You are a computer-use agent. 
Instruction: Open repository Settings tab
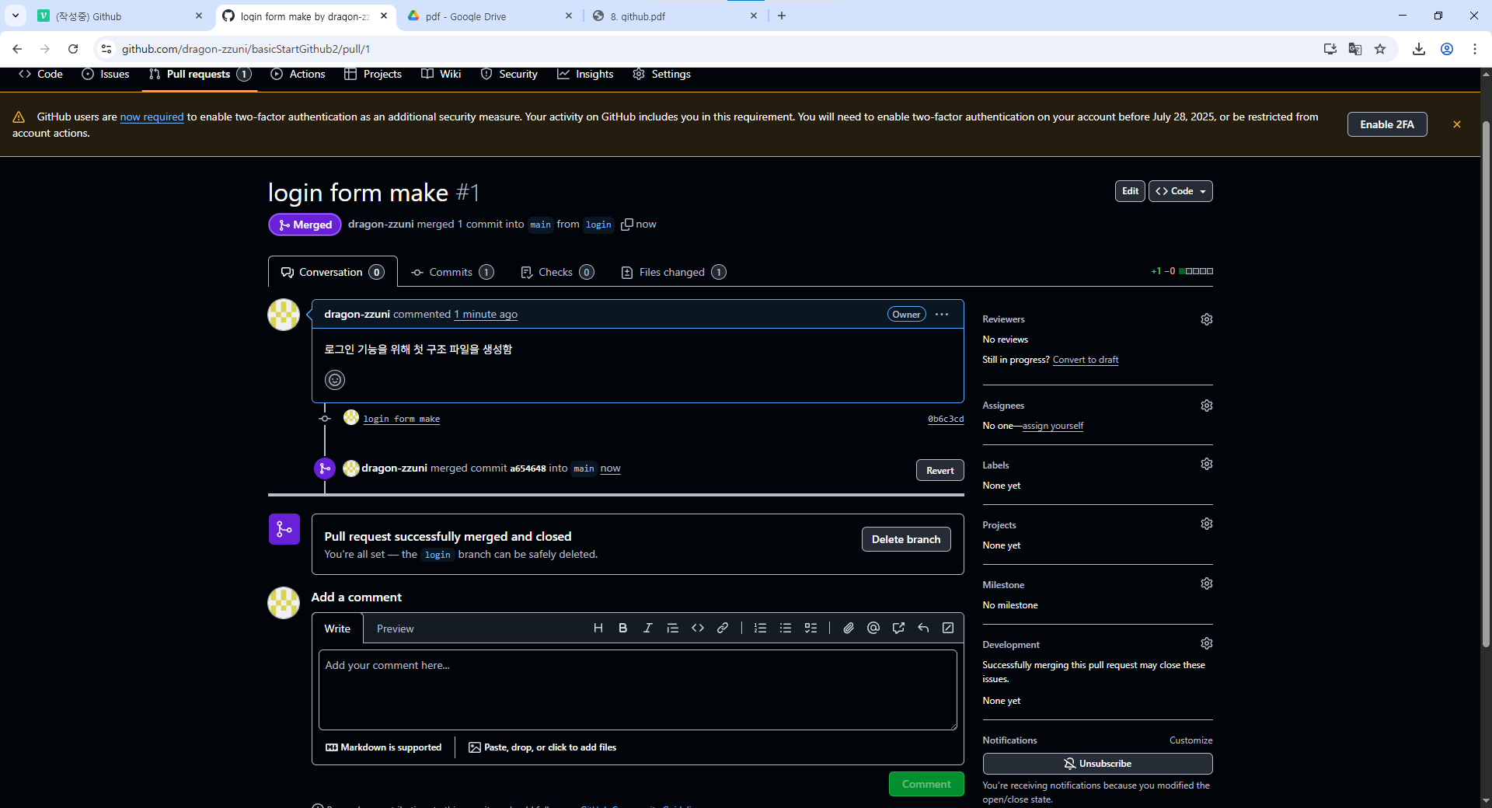pyautogui.click(x=662, y=74)
